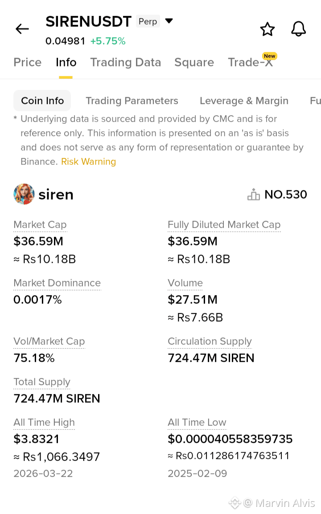Open the ranking podium icon
The width and height of the screenshot is (321, 514).
253,194
